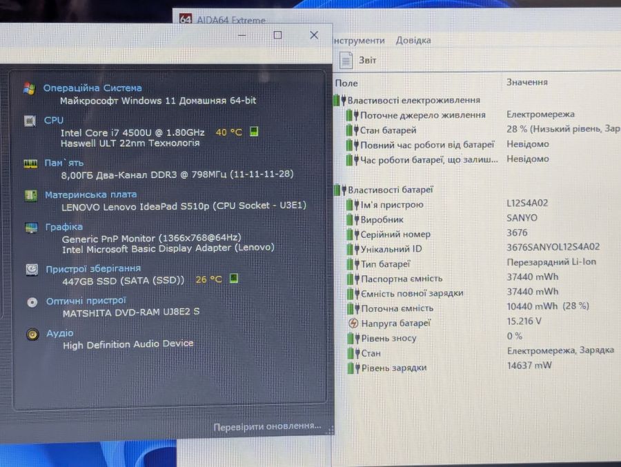Click the motherboard icon
The width and height of the screenshot is (621, 467).
click(31, 195)
